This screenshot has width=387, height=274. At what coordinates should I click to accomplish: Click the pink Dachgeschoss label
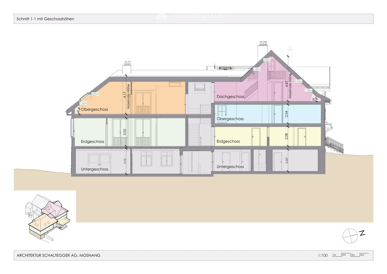click(x=230, y=97)
